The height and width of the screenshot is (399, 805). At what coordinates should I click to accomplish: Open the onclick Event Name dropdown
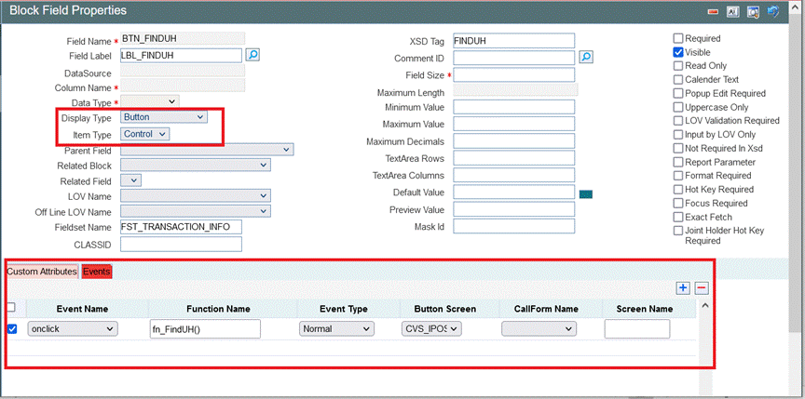[73, 329]
